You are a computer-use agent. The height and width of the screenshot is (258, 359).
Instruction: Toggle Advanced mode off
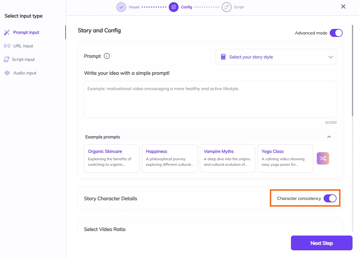point(336,33)
